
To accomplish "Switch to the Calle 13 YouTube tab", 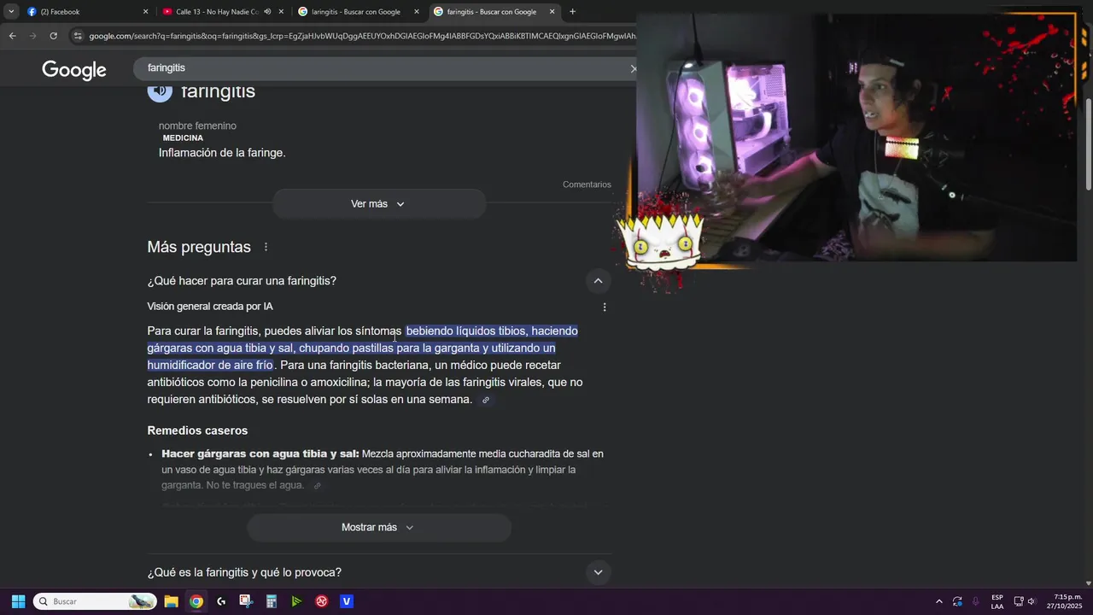I will (x=216, y=12).
